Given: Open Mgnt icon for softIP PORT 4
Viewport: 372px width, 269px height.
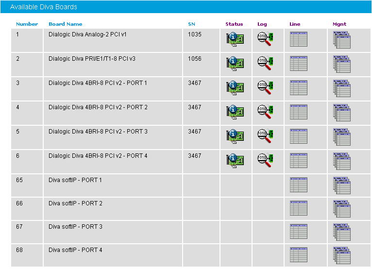Looking at the screenshot, I should click(342, 255).
